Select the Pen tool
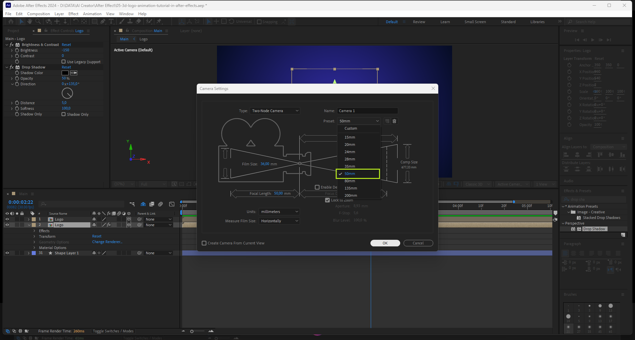The width and height of the screenshot is (635, 340). (103, 21)
